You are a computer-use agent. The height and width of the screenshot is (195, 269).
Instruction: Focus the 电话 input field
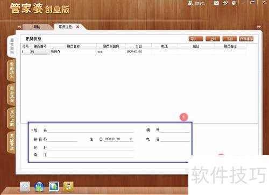point(175,139)
